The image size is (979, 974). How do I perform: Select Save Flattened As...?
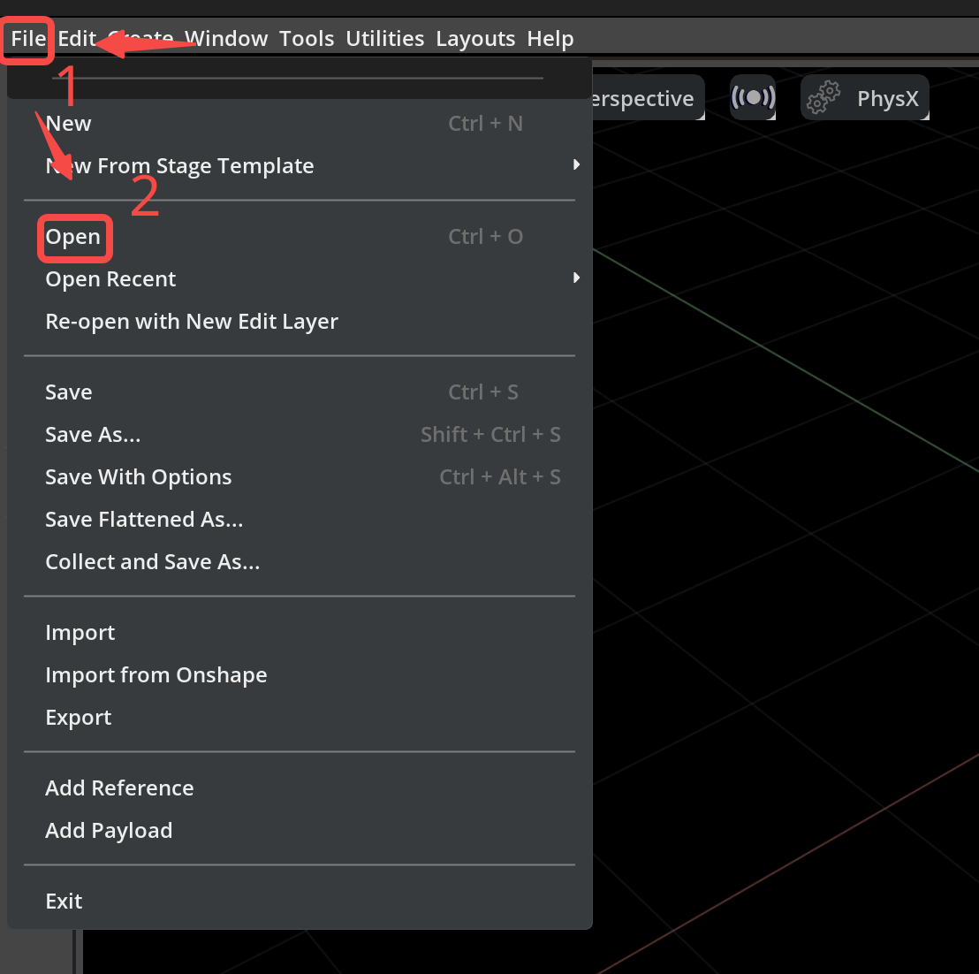(300, 520)
